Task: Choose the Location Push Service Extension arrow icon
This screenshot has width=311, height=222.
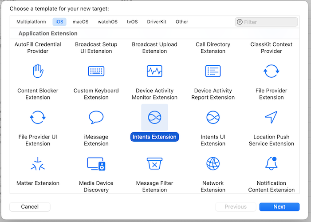Action: 271,117
